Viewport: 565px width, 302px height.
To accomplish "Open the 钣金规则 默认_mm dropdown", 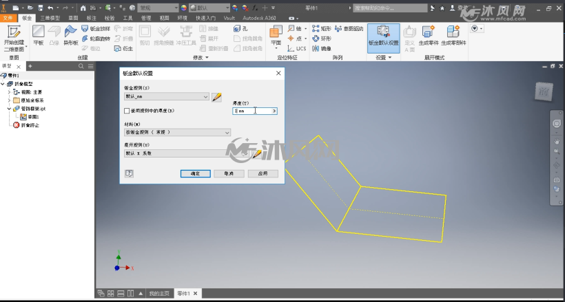I will [x=167, y=96].
